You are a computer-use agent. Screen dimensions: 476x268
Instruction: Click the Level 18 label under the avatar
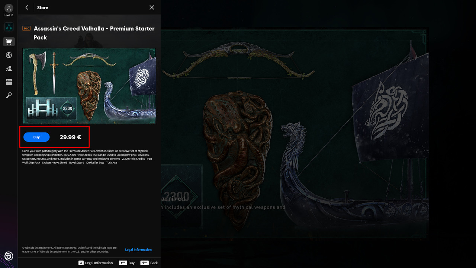[9, 15]
